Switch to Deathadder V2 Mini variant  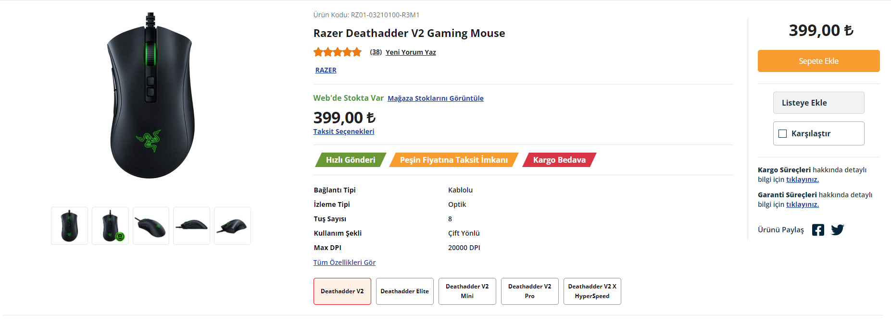467,291
